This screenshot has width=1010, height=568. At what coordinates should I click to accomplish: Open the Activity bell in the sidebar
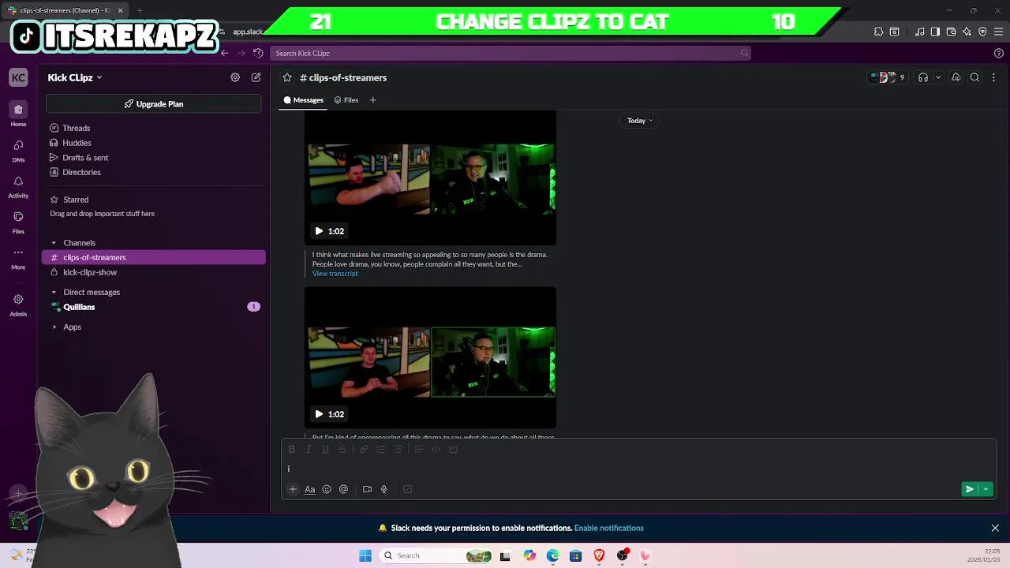coord(18,185)
